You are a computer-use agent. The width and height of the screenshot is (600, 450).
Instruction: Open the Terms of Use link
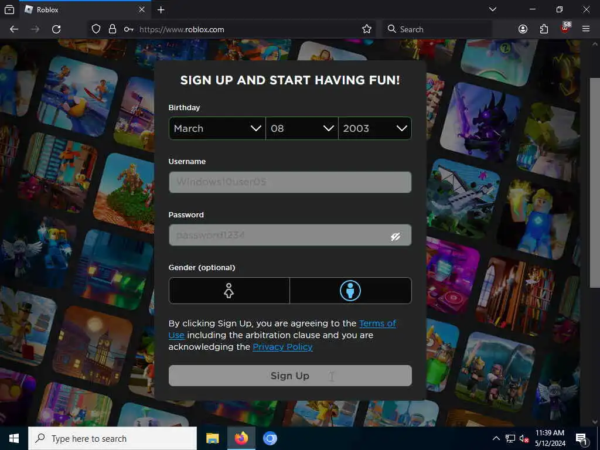(377, 323)
